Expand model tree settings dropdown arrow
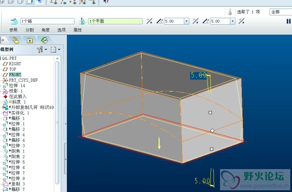 (46, 50)
